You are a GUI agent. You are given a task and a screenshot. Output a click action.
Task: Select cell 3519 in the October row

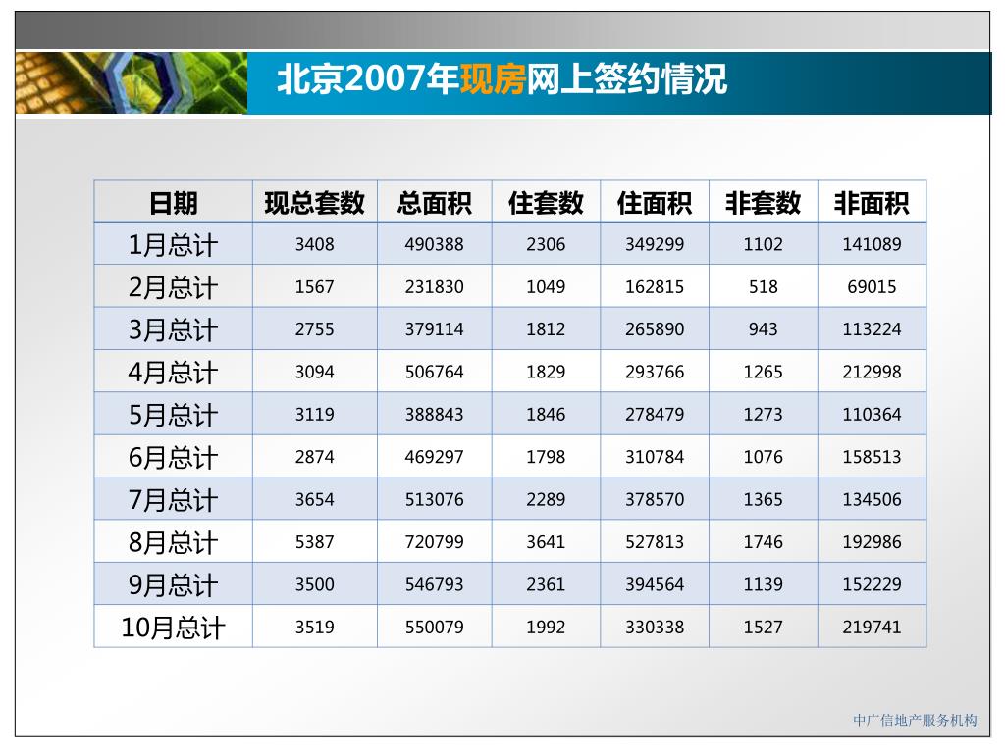[x=315, y=627]
